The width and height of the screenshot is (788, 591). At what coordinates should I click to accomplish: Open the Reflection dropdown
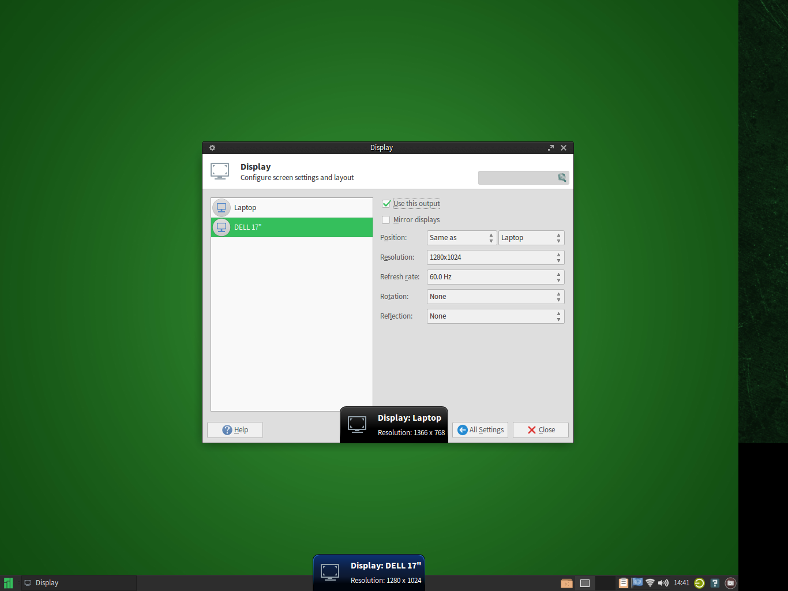pos(496,316)
